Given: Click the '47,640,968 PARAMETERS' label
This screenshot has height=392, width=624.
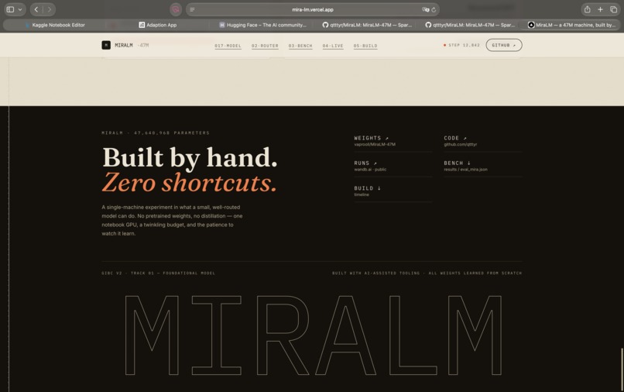Looking at the screenshot, I should coord(172,133).
